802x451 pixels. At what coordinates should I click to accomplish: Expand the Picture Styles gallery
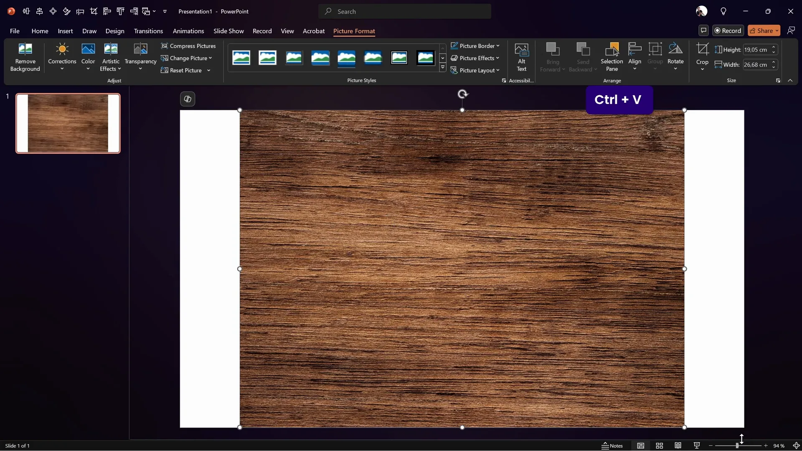[443, 67]
